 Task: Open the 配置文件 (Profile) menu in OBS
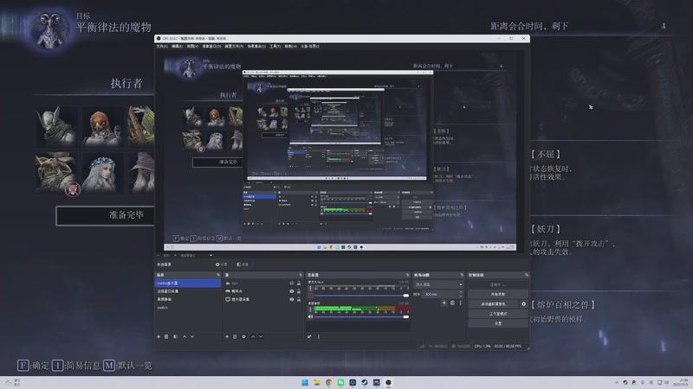tap(234, 47)
